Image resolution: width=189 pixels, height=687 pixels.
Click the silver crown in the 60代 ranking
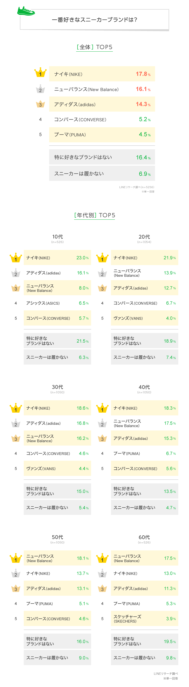[102, 573]
